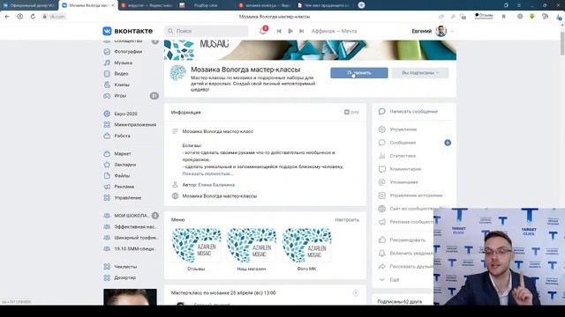
Task: Open Чеклисты sidebar app
Action: pyautogui.click(x=125, y=267)
